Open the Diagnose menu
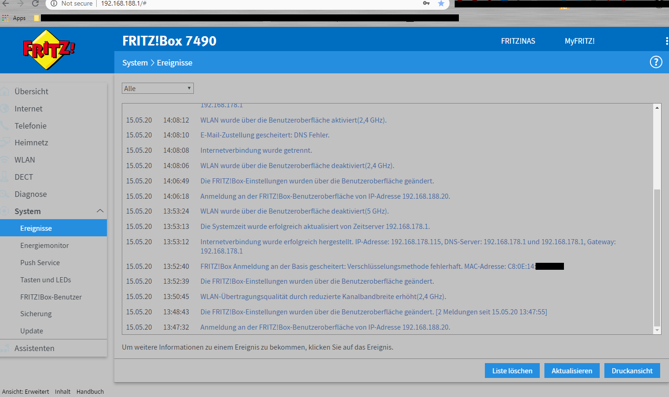 pyautogui.click(x=31, y=194)
